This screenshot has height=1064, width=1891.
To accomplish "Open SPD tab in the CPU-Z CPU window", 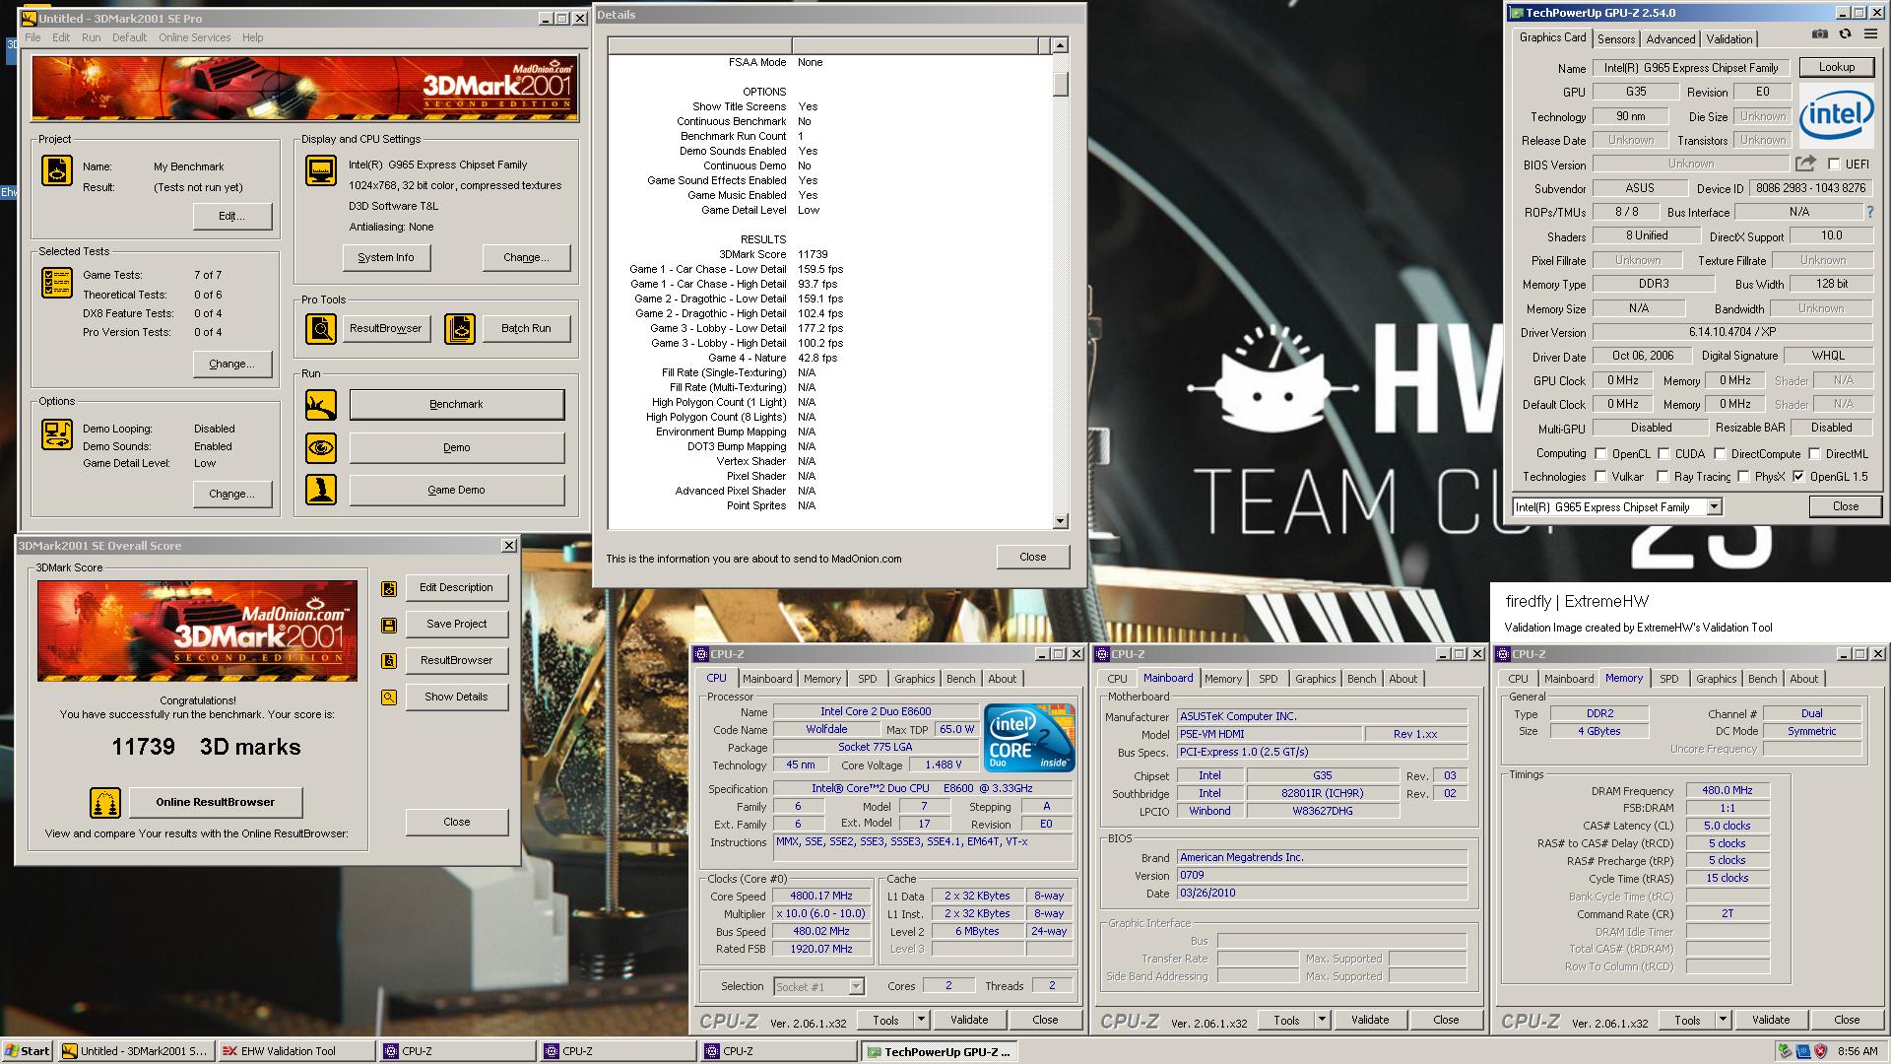I will [867, 679].
